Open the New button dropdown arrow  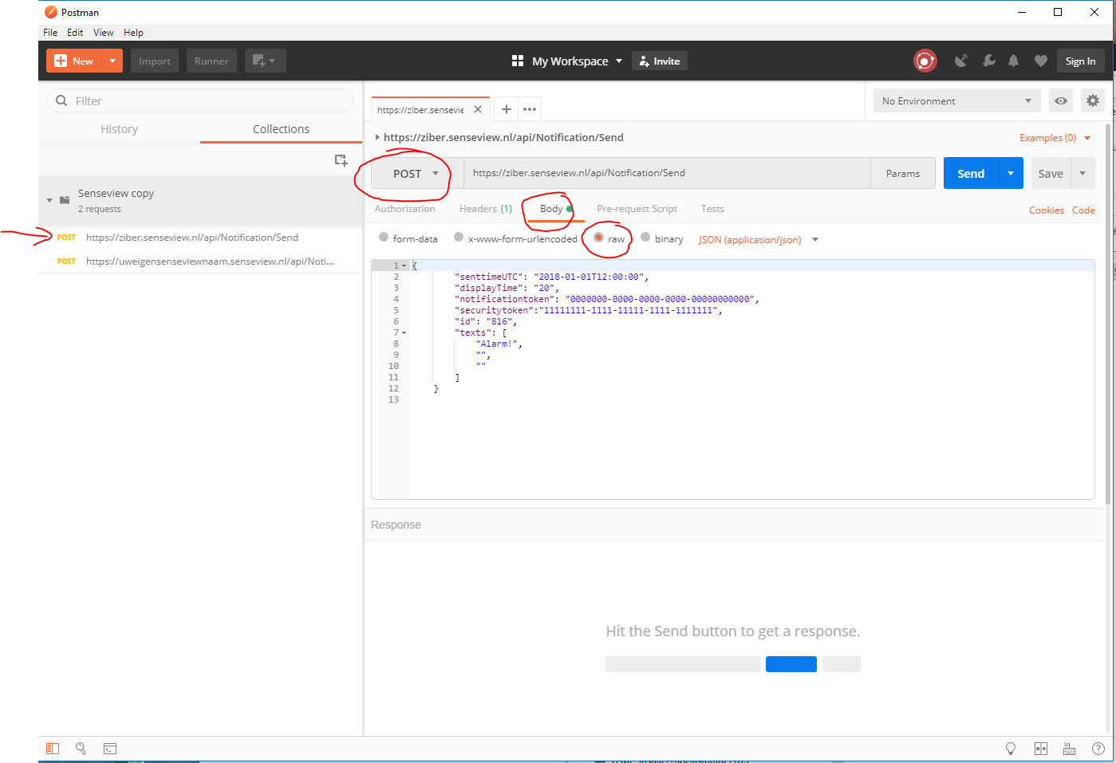pyautogui.click(x=112, y=61)
